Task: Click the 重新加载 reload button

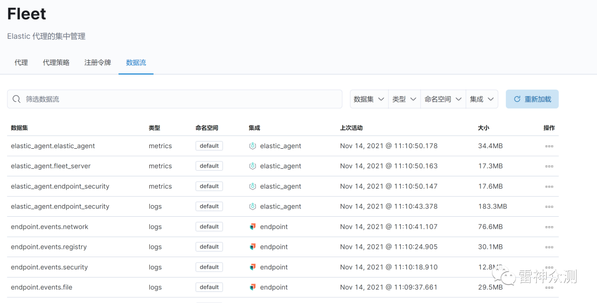Action: (532, 99)
